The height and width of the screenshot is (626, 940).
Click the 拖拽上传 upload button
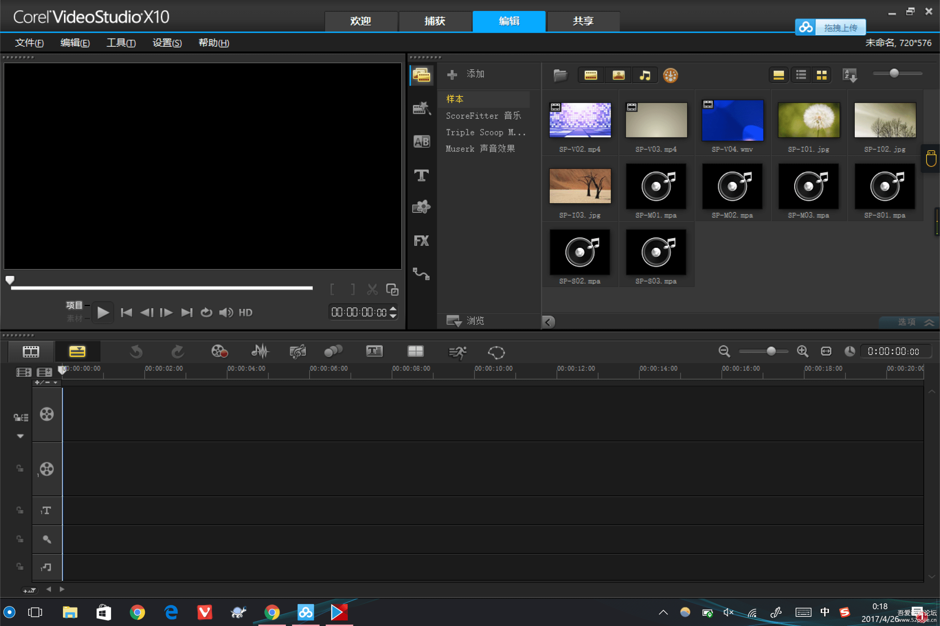(830, 28)
